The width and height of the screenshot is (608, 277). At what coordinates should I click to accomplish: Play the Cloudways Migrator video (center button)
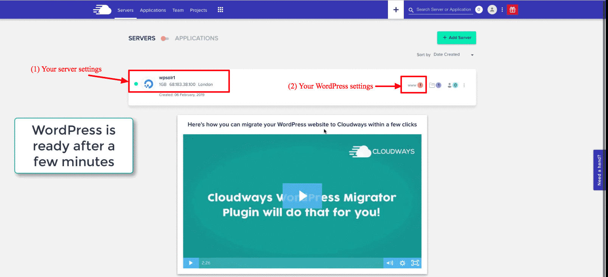pos(302,196)
